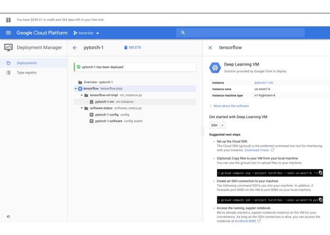Image resolution: width=330 pixels, height=235 pixels.
Task: Click the external link icon after Download it here
Action: [273, 150]
